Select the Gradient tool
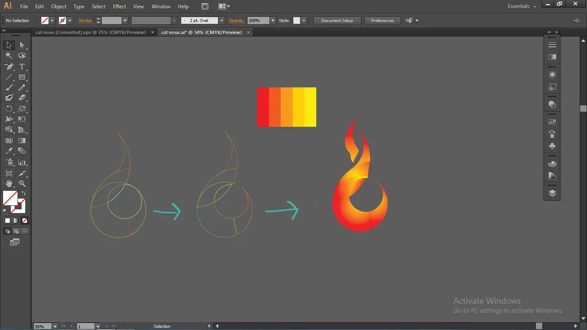The image size is (587, 330). [22, 141]
